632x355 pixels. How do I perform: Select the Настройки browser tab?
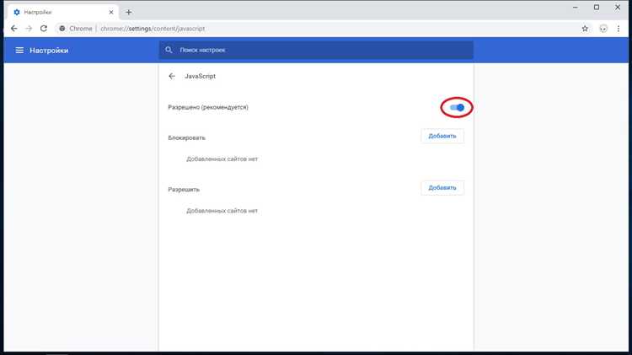click(63, 13)
